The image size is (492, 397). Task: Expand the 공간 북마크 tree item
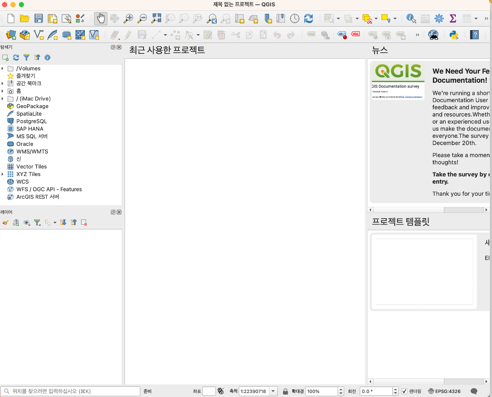click(3, 84)
